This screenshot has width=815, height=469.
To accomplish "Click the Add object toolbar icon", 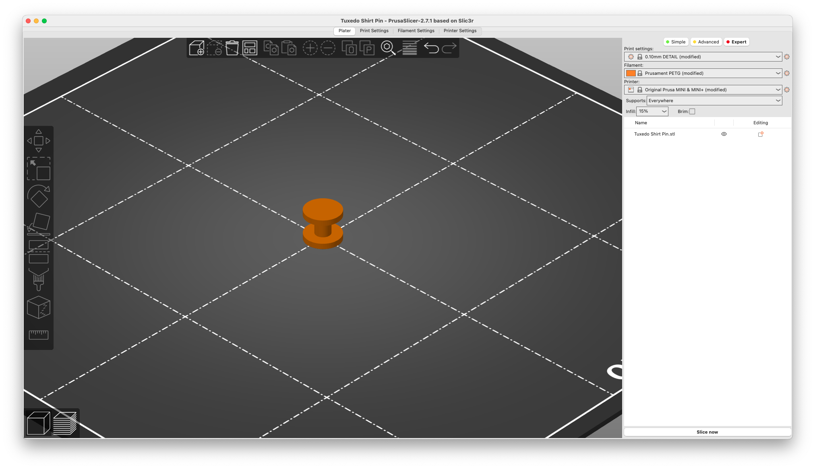I will coord(197,48).
